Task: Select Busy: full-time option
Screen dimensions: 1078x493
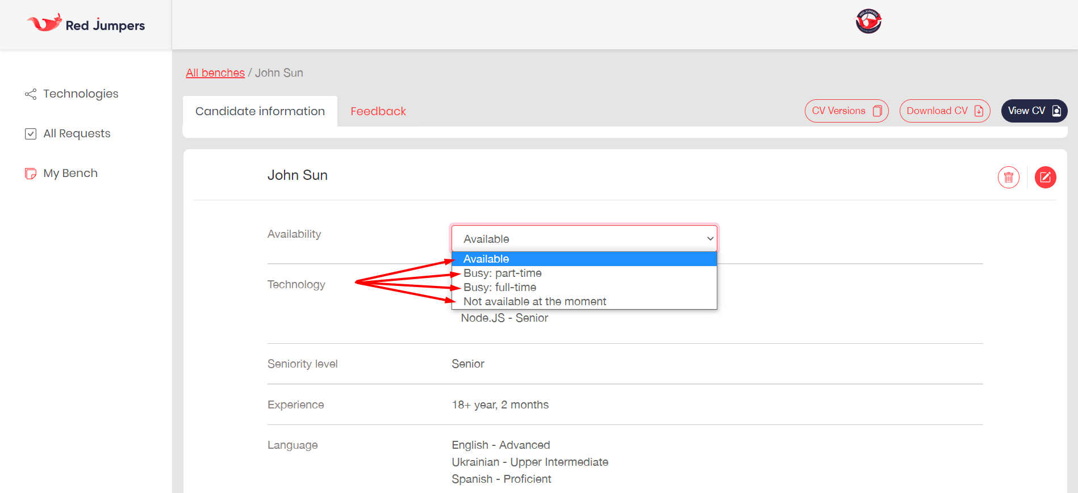Action: tap(584, 287)
